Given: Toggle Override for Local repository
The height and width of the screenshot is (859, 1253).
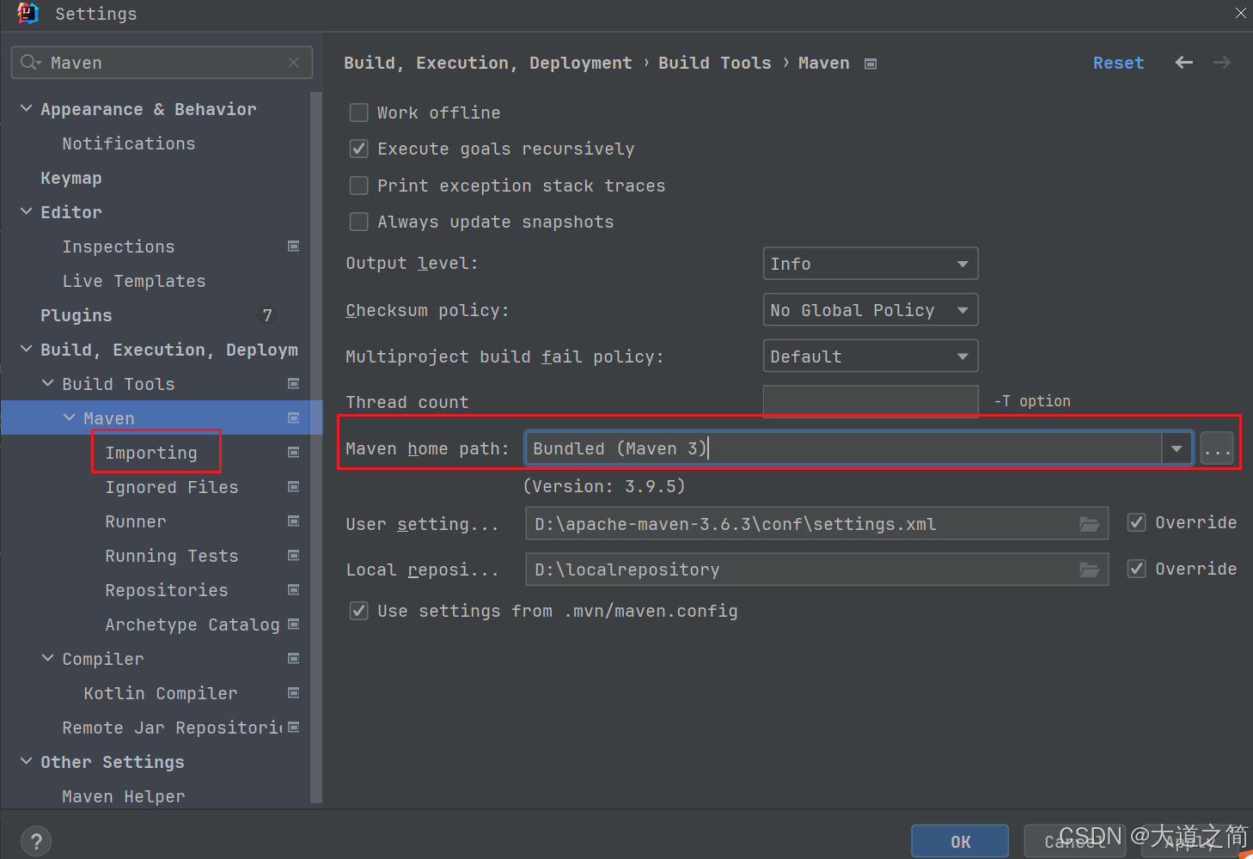Looking at the screenshot, I should [1137, 569].
